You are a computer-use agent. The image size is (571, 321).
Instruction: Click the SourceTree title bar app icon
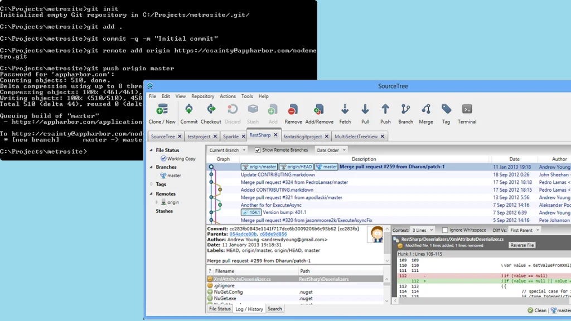point(150,86)
